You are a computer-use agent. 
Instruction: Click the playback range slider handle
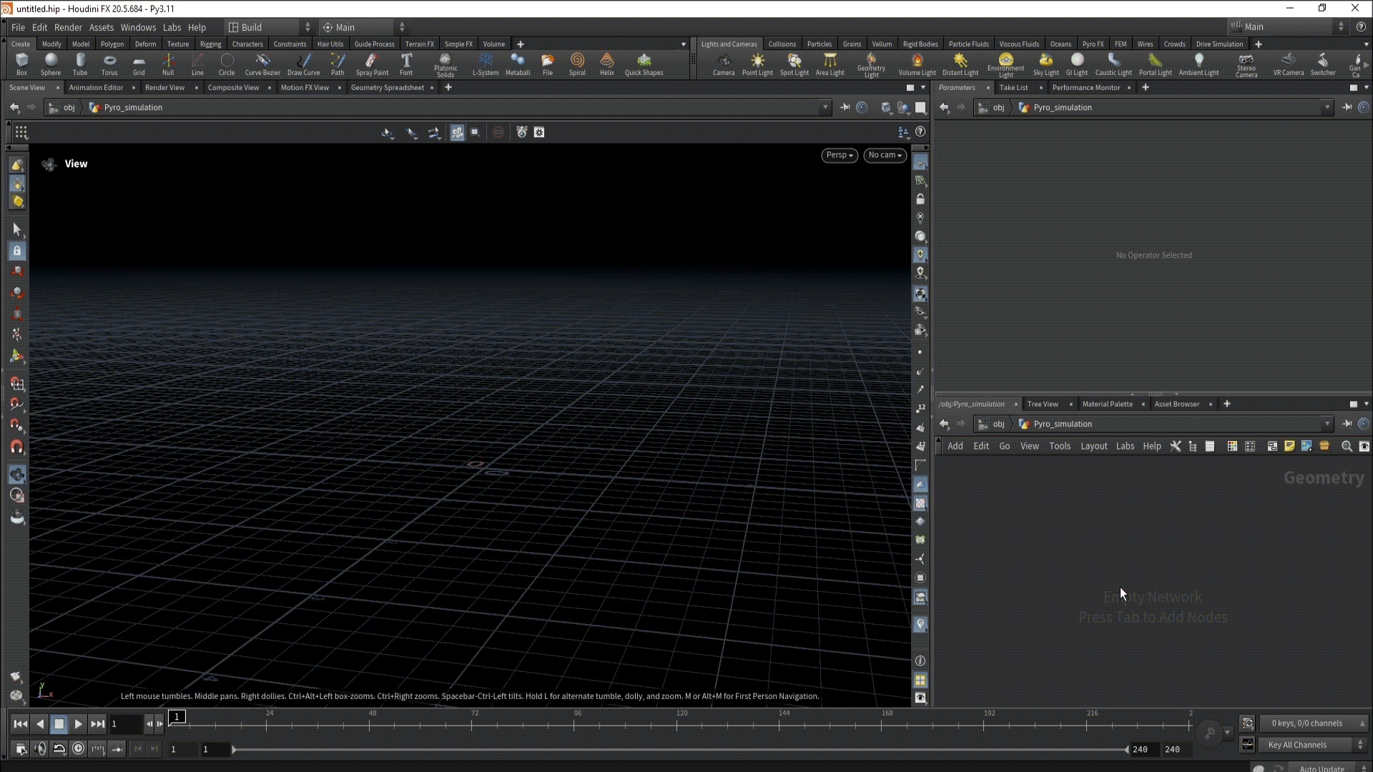[234, 749]
